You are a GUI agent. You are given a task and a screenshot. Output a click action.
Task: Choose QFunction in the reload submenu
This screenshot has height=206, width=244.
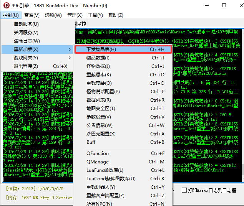click(98, 153)
